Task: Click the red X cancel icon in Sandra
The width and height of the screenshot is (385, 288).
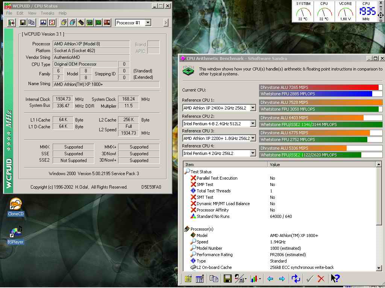Action: point(321,279)
